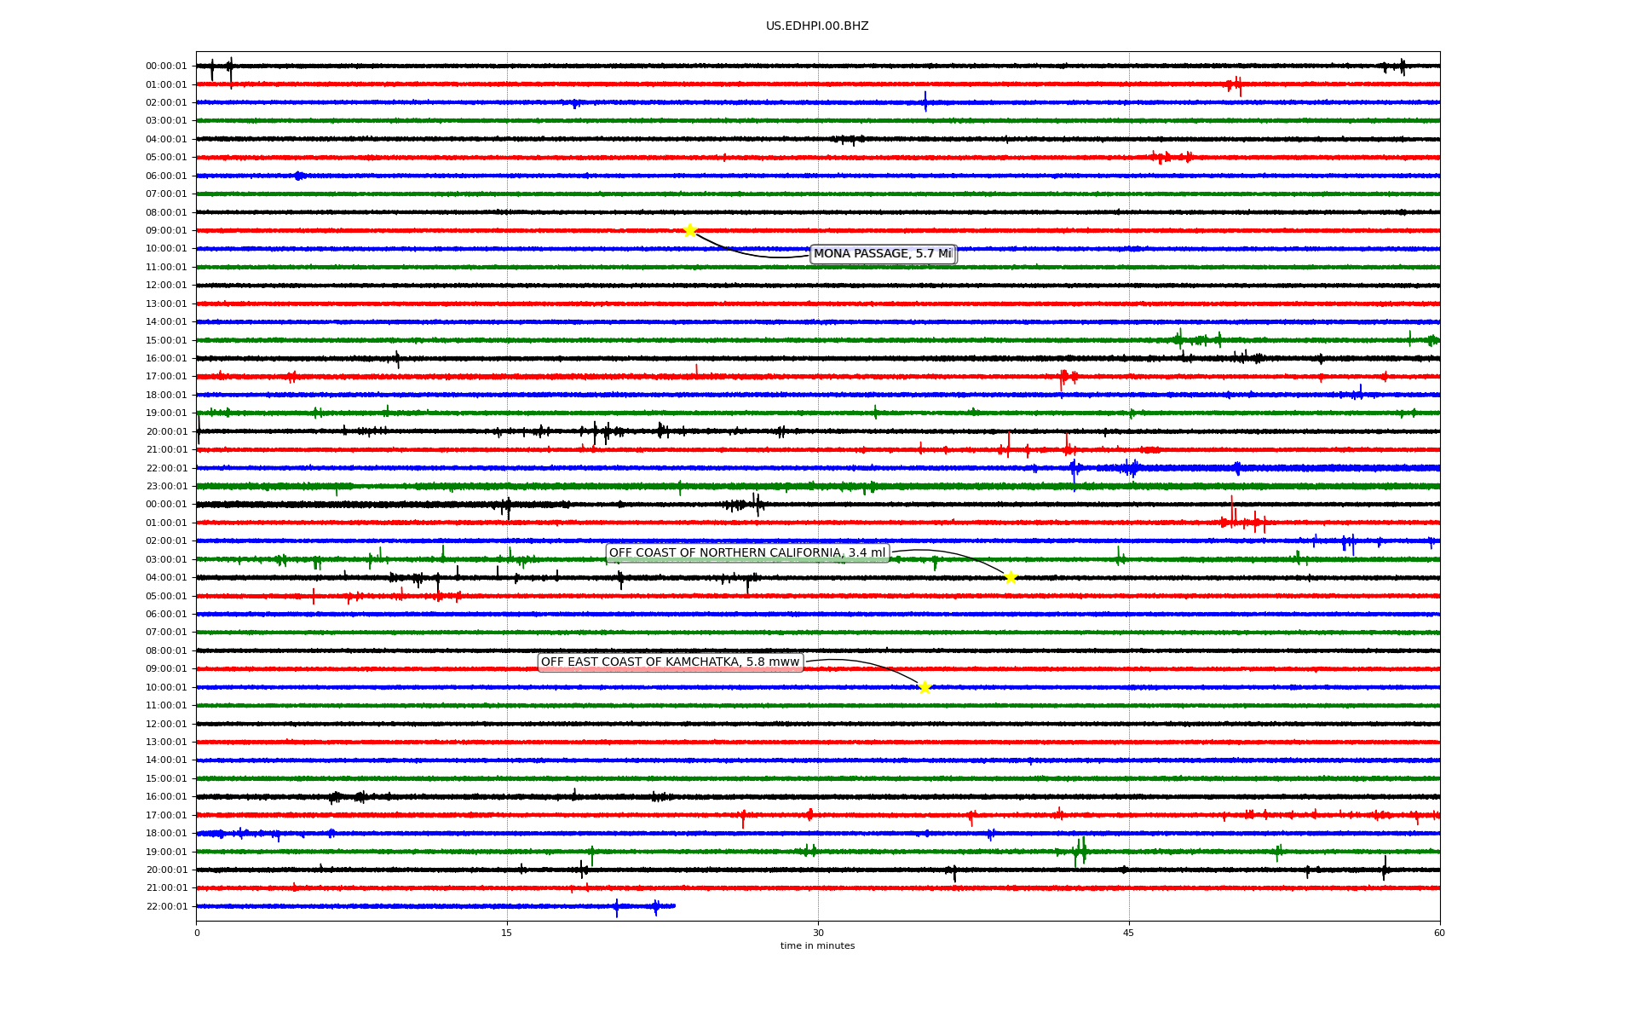Click the yellow star for the Kamchatka event
The image size is (1636, 1023).
tap(925, 687)
